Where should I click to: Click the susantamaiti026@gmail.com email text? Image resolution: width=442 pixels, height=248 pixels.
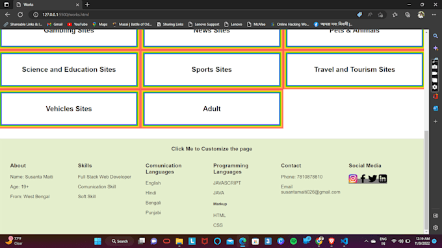(x=310, y=192)
